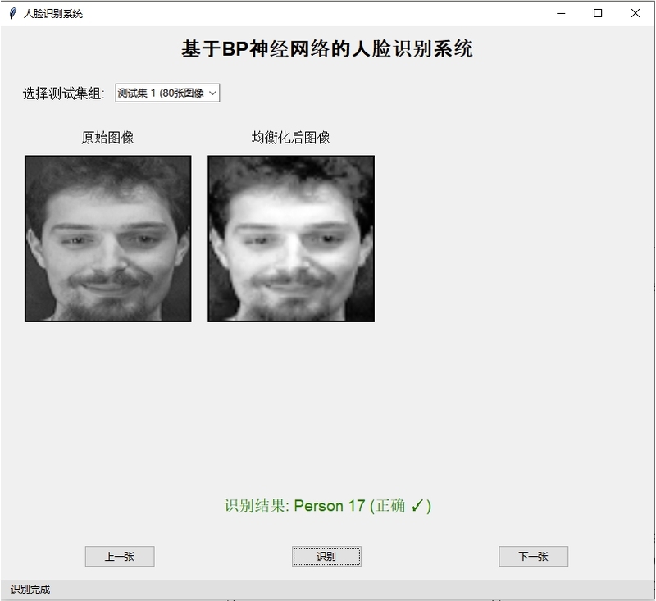Image resolution: width=656 pixels, height=601 pixels.
Task: Click the 人脸识别系统 window title text
Action: click(x=53, y=14)
